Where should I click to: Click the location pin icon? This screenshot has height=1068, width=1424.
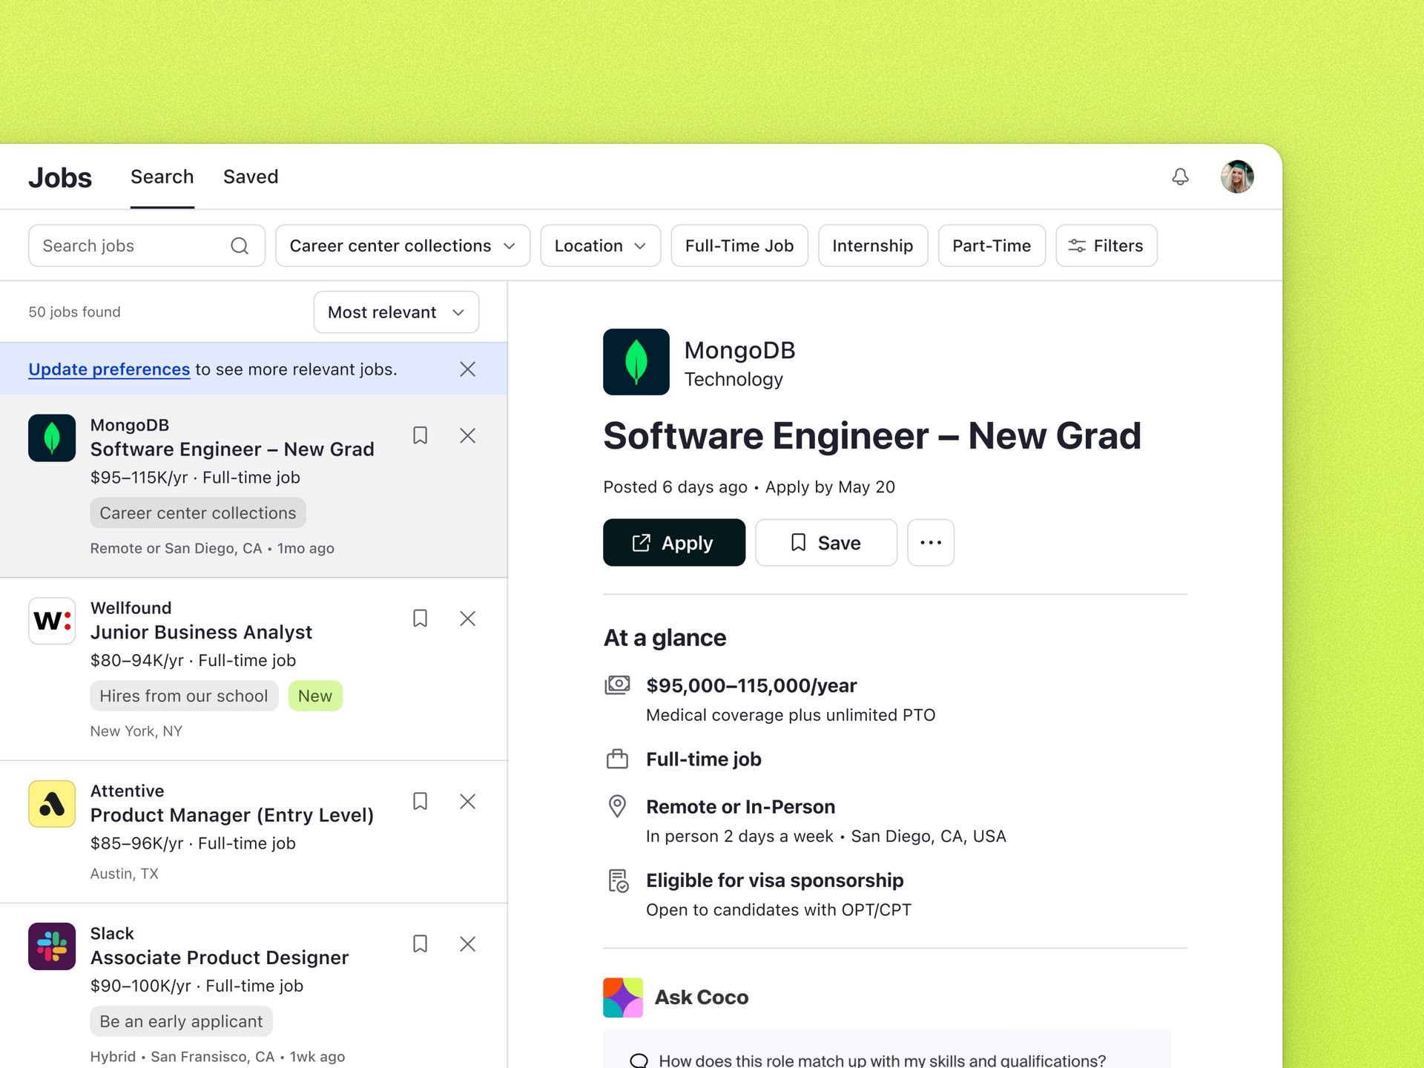(x=617, y=806)
